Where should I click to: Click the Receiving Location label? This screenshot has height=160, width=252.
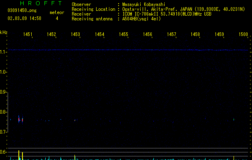[x=93, y=9]
